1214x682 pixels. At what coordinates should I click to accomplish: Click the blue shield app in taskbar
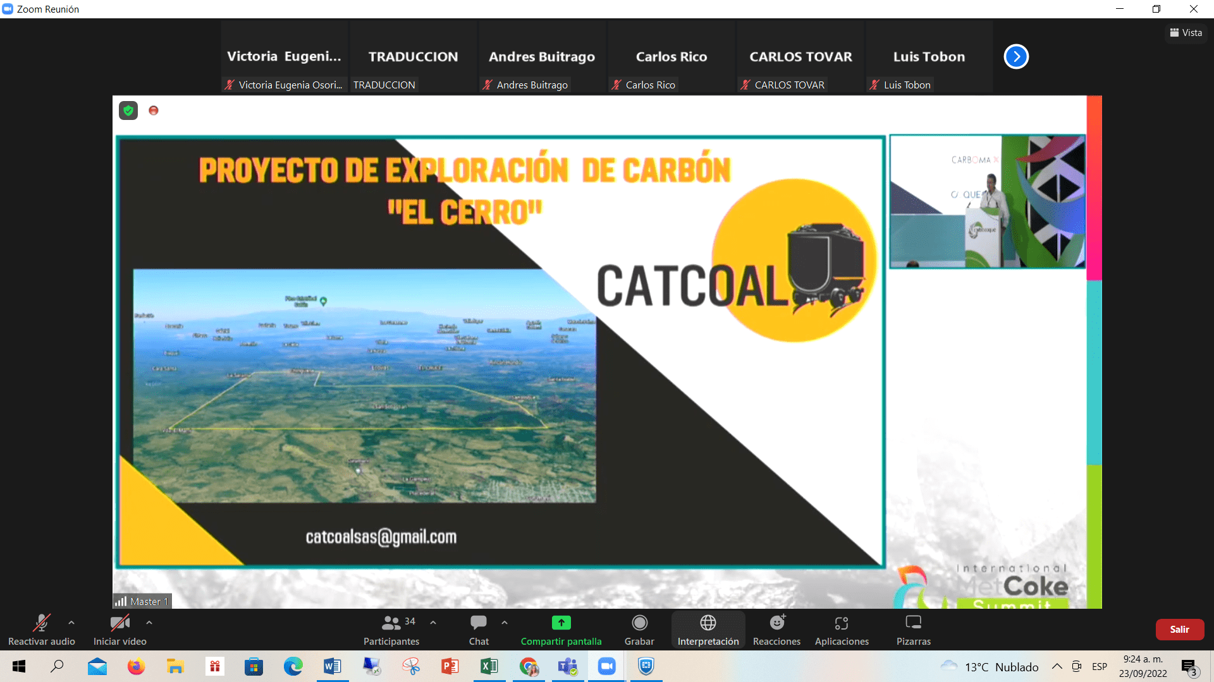tap(646, 666)
